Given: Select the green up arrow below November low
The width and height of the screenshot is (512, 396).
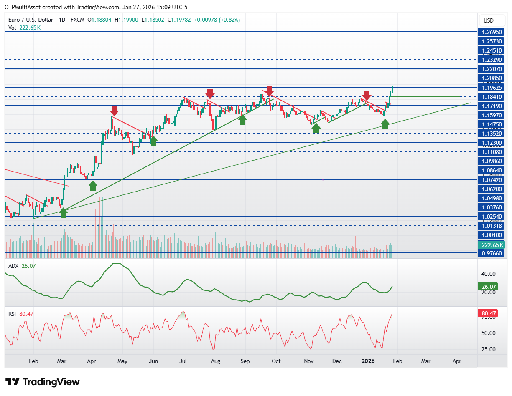Looking at the screenshot, I should click(316, 129).
